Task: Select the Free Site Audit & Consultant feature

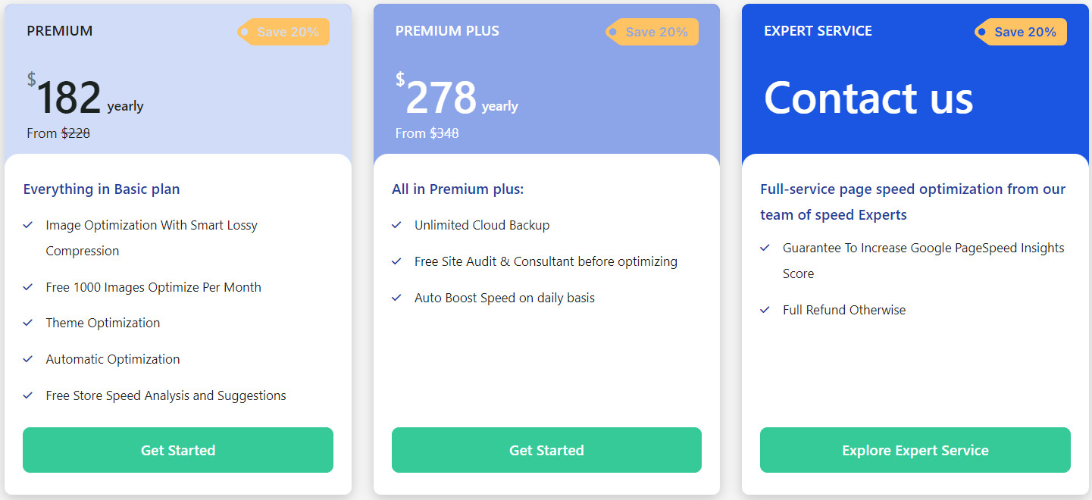Action: click(x=545, y=261)
